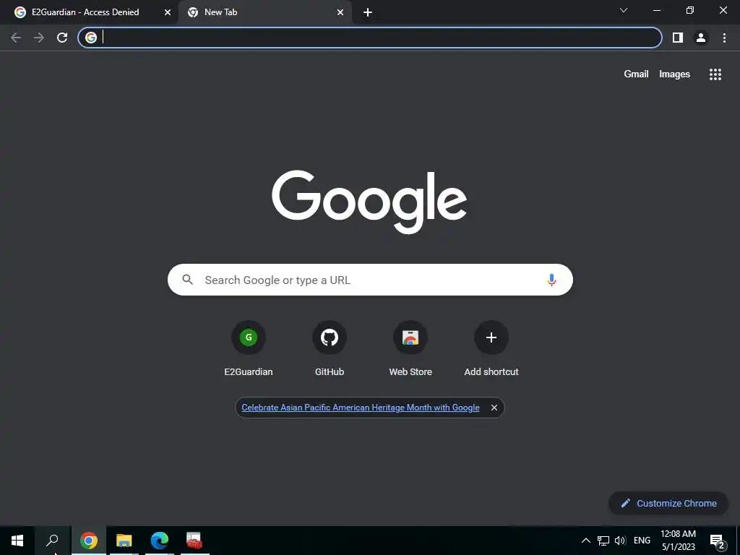Click the Google icon in address bar
Viewport: 740px width, 555px height.
(91, 38)
